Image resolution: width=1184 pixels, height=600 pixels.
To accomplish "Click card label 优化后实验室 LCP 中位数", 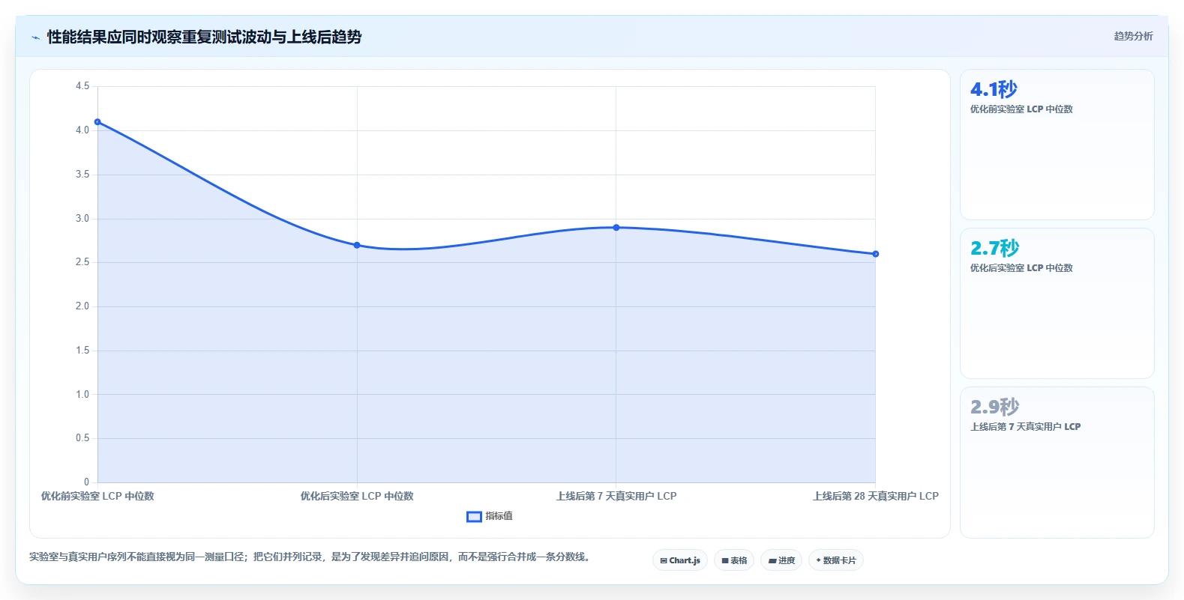I will point(1021,268).
